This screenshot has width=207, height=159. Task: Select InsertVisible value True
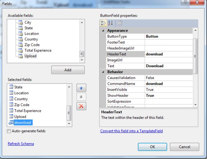tap(169, 90)
